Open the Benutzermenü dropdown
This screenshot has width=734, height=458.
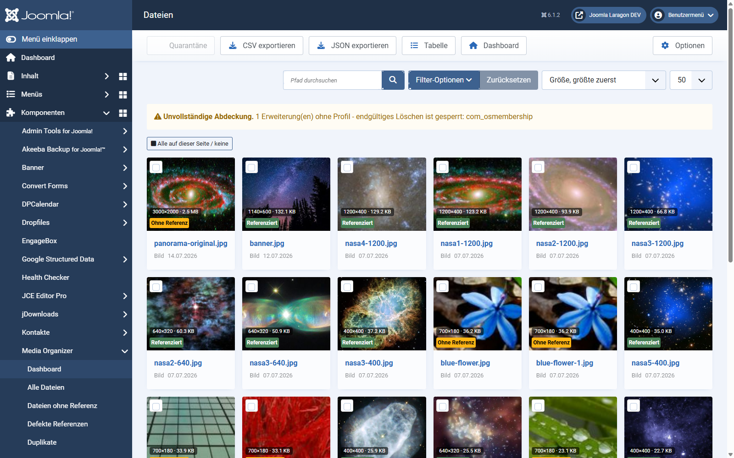click(x=684, y=15)
